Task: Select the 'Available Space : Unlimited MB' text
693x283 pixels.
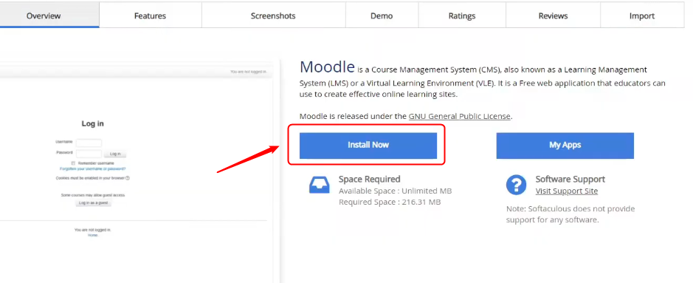Action: click(395, 191)
